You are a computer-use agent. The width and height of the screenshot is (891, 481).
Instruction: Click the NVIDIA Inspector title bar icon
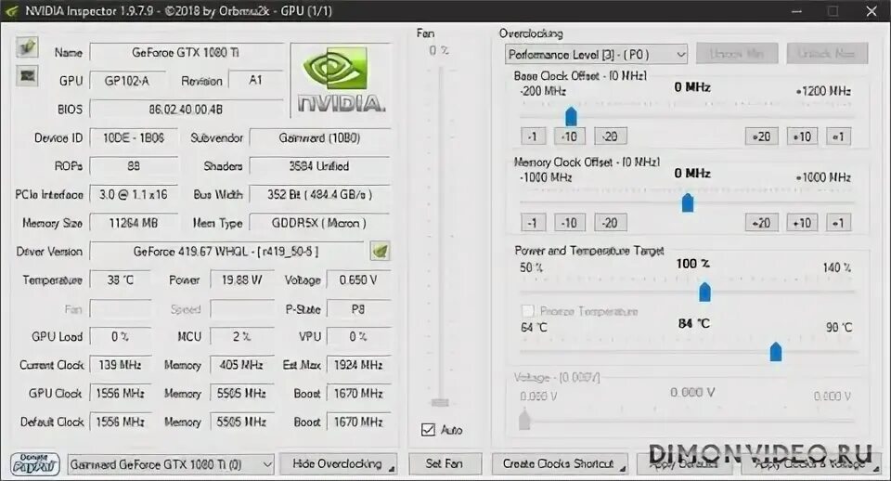click(11, 11)
